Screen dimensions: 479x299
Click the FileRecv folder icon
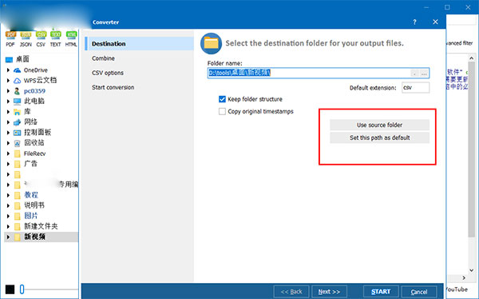click(x=18, y=153)
